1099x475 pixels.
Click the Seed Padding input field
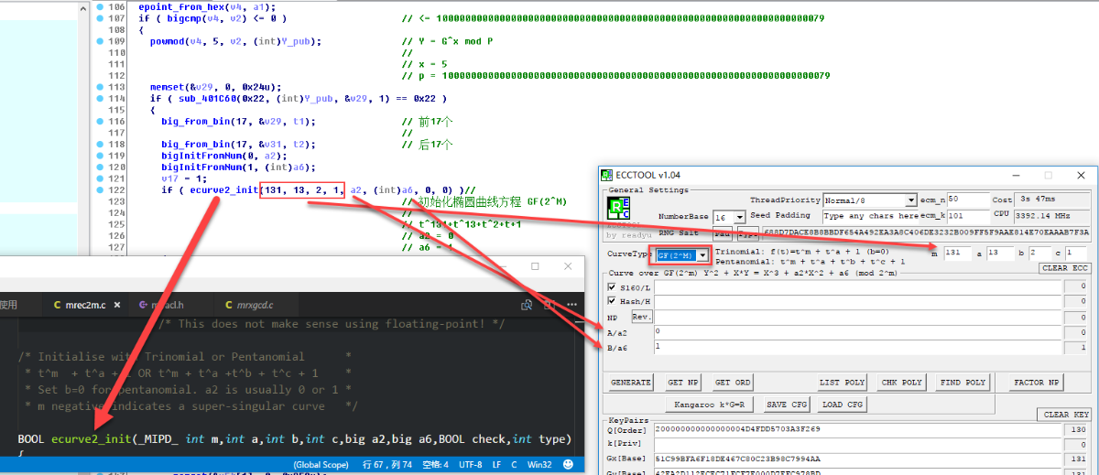coord(868,216)
